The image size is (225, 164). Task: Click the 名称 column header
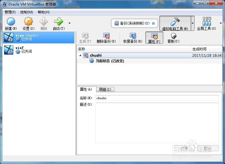coord(134,49)
